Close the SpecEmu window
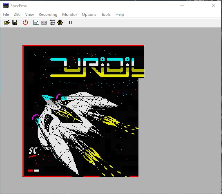 (x=213, y=6)
